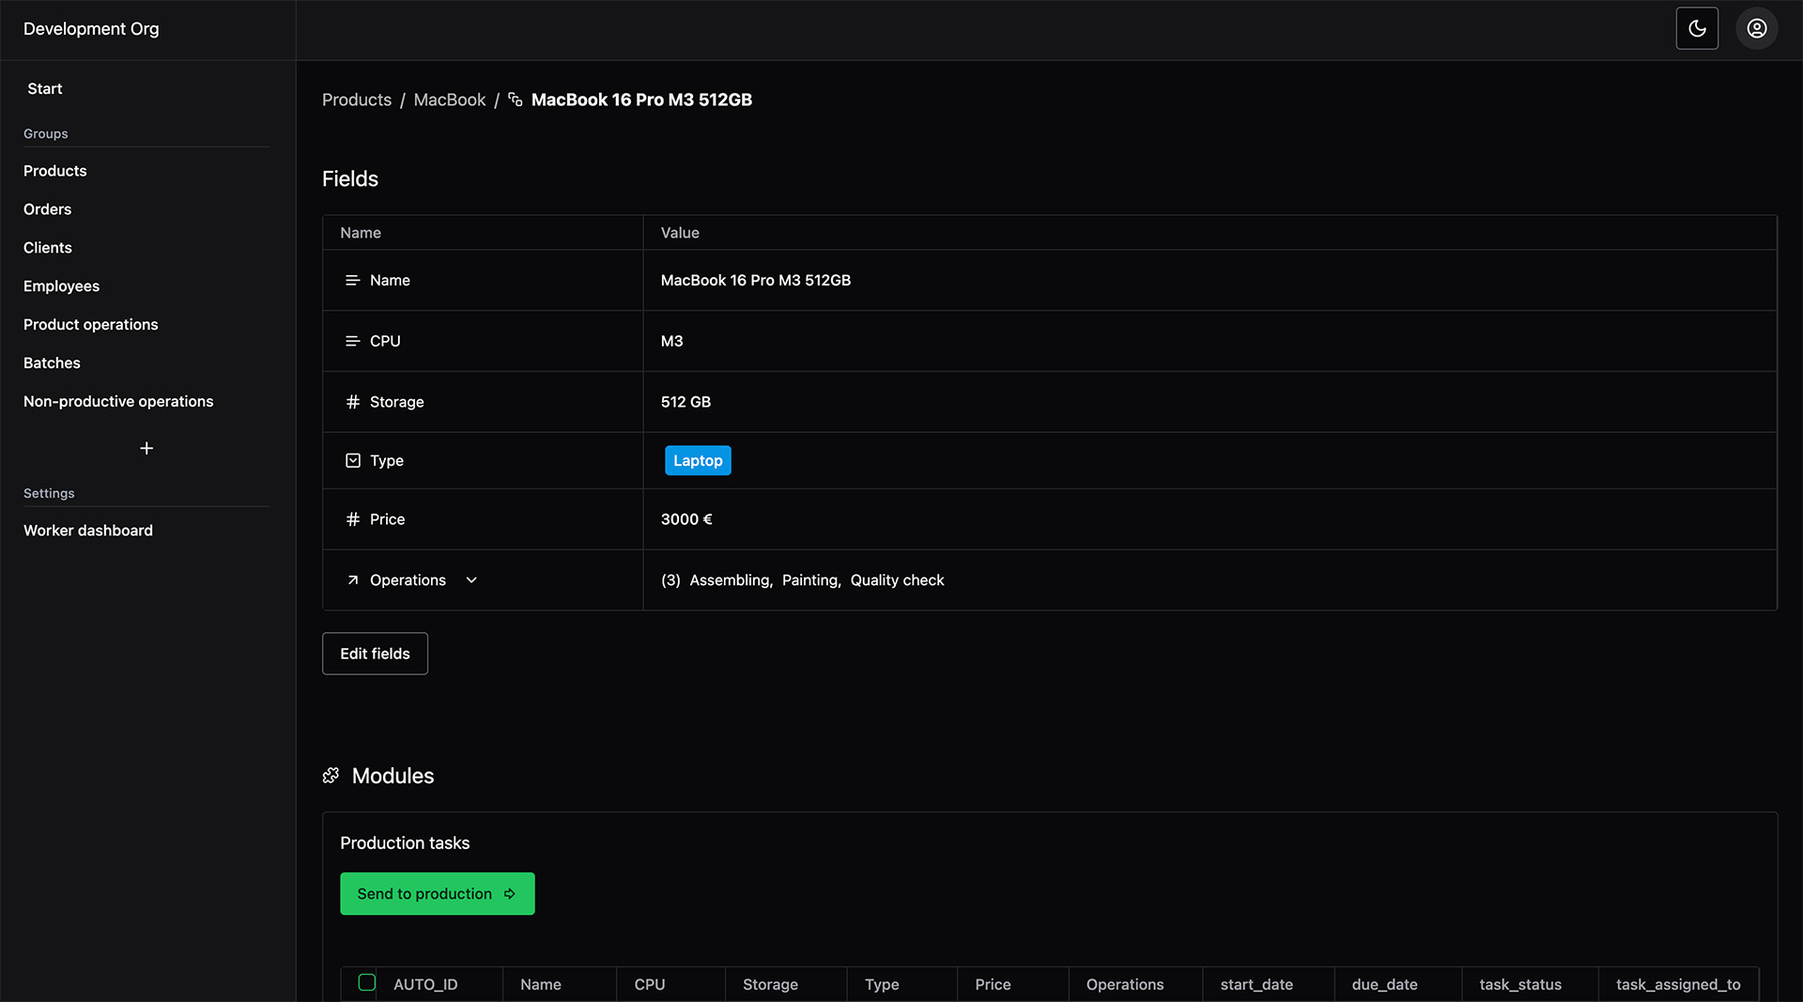Click the AUTO_ID column header

pyautogui.click(x=425, y=984)
